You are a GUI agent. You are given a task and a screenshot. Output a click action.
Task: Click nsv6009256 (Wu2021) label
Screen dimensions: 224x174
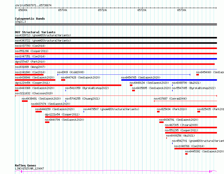pos(180,136)
